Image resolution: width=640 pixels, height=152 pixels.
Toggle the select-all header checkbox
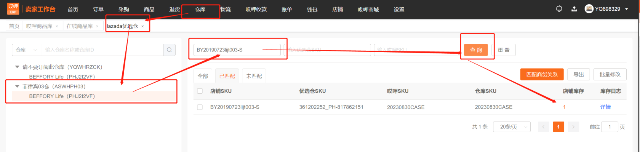200,91
